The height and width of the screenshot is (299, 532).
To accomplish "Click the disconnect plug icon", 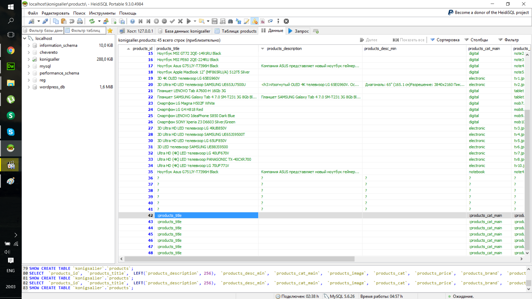I will click(x=45, y=21).
